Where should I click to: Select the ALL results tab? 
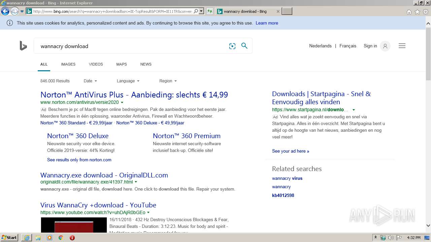pos(44,64)
